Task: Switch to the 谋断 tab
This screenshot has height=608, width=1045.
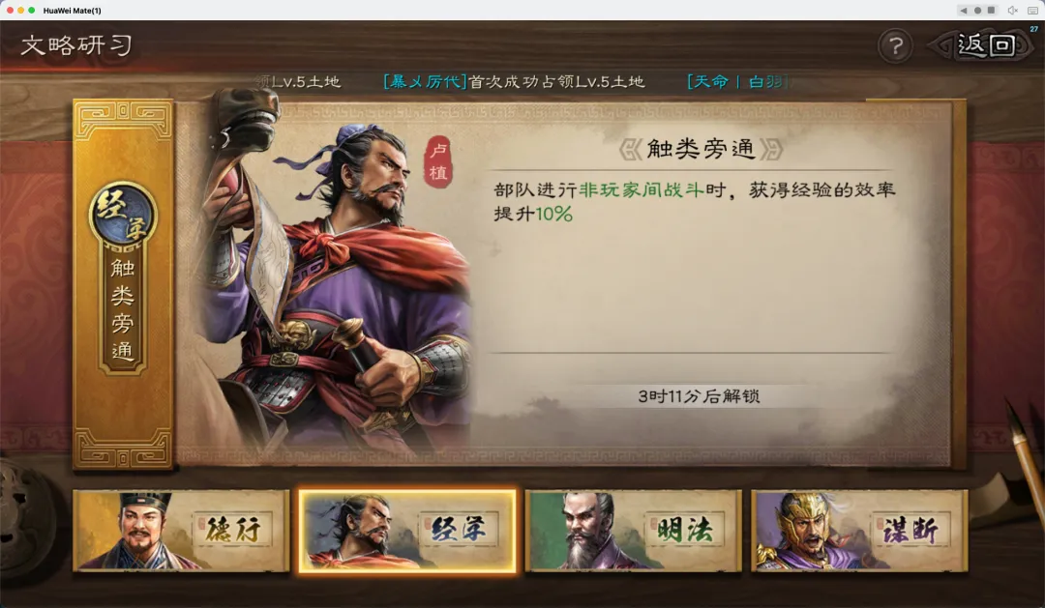Action: 859,531
